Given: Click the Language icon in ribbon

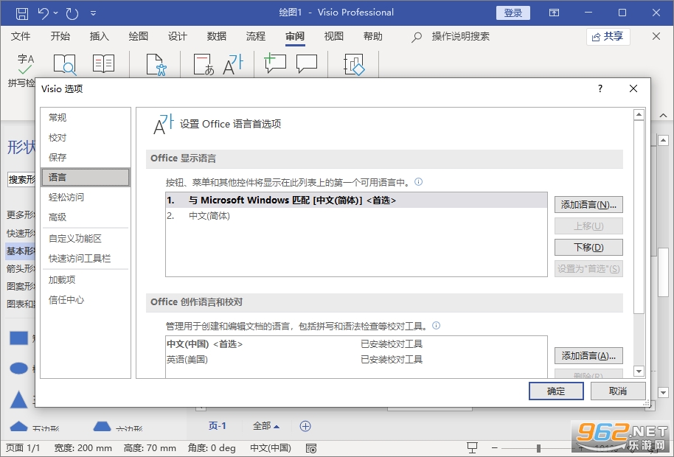Looking at the screenshot, I should click(x=233, y=64).
